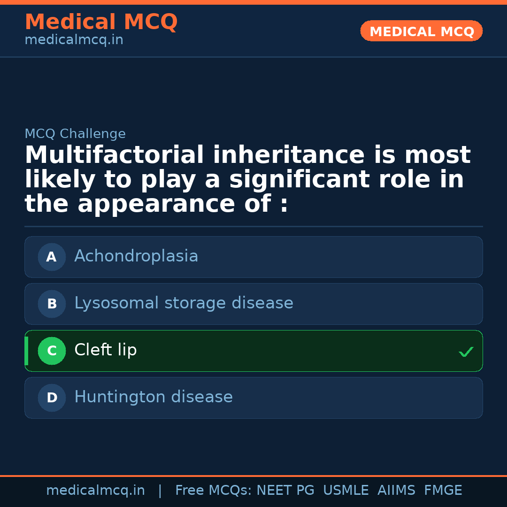507x507 pixels.
Task: Expand the MCQ Challenge section
Action: [75, 134]
